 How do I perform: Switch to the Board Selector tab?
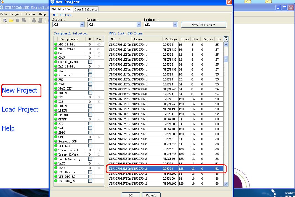click(x=86, y=9)
